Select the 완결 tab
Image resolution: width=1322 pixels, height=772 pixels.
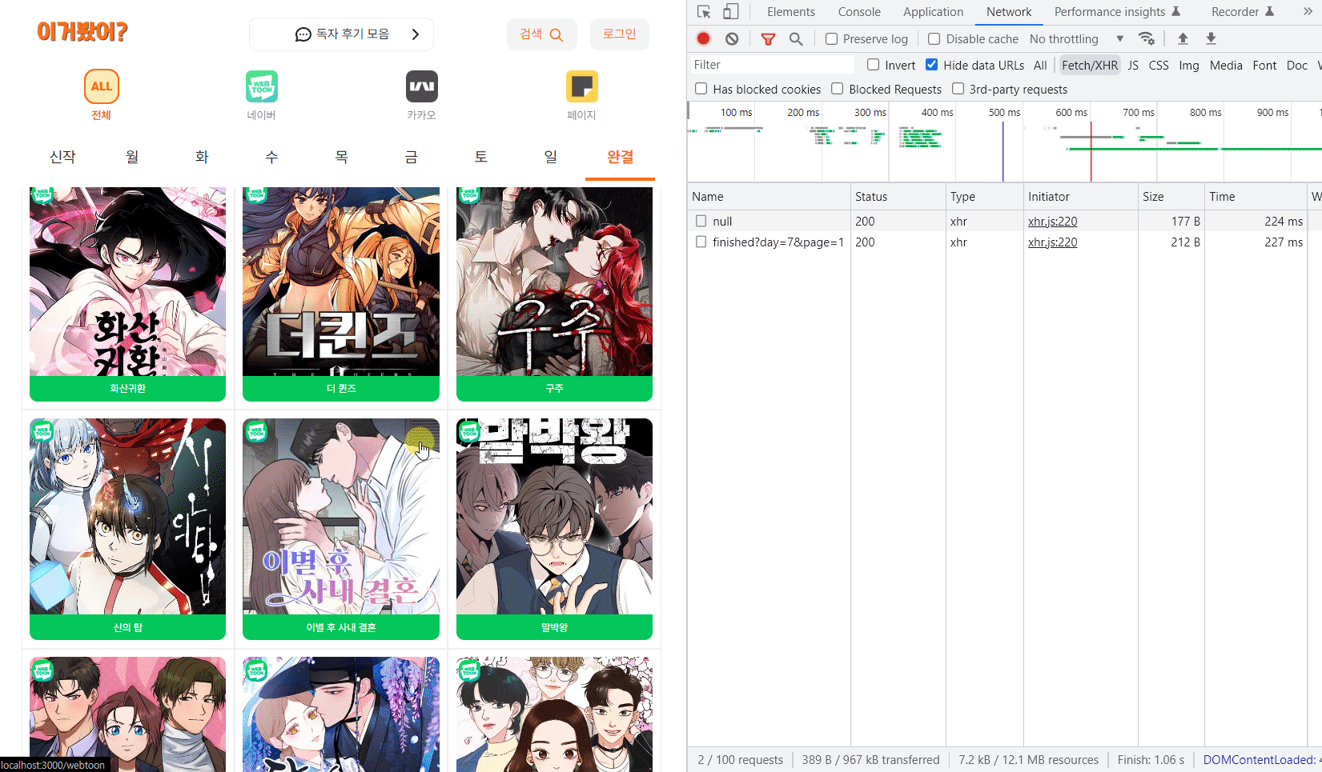(621, 157)
